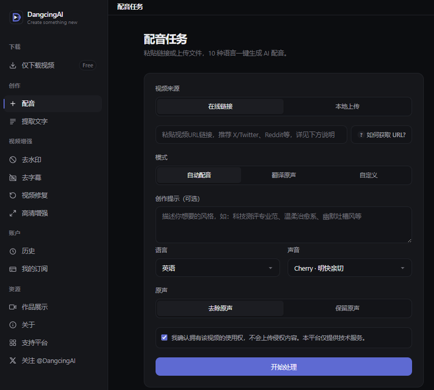Click the grid icon beside 支持平台
This screenshot has height=390, width=434.
tap(12, 343)
